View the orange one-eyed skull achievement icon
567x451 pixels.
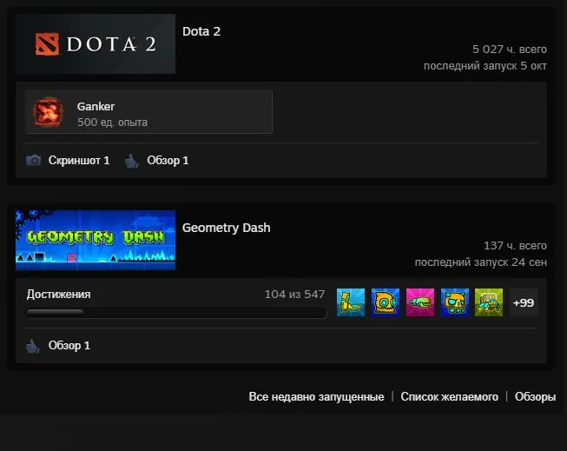(x=386, y=302)
